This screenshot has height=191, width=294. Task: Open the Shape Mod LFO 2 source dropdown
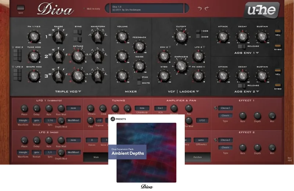pos(13,67)
